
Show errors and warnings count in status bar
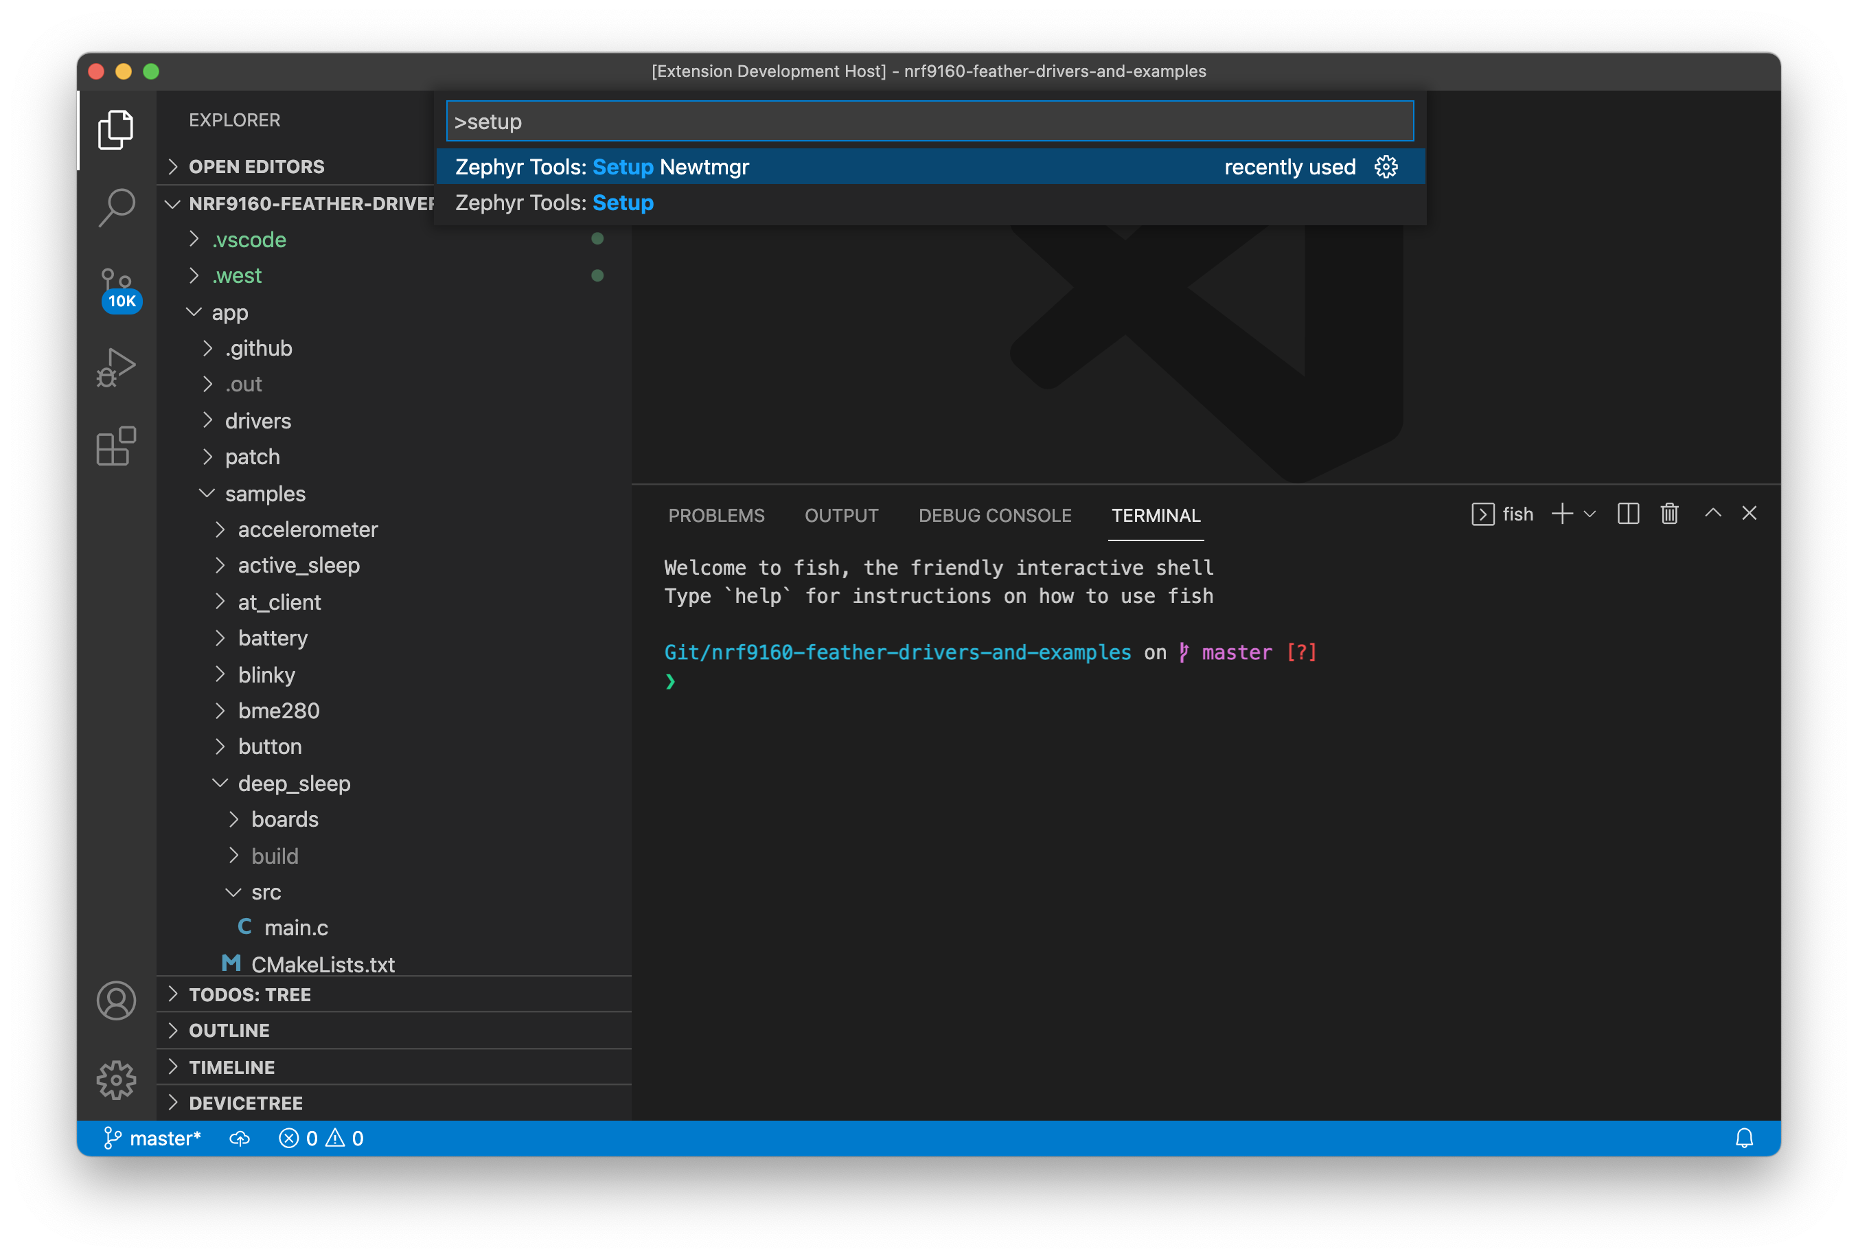click(x=321, y=1138)
